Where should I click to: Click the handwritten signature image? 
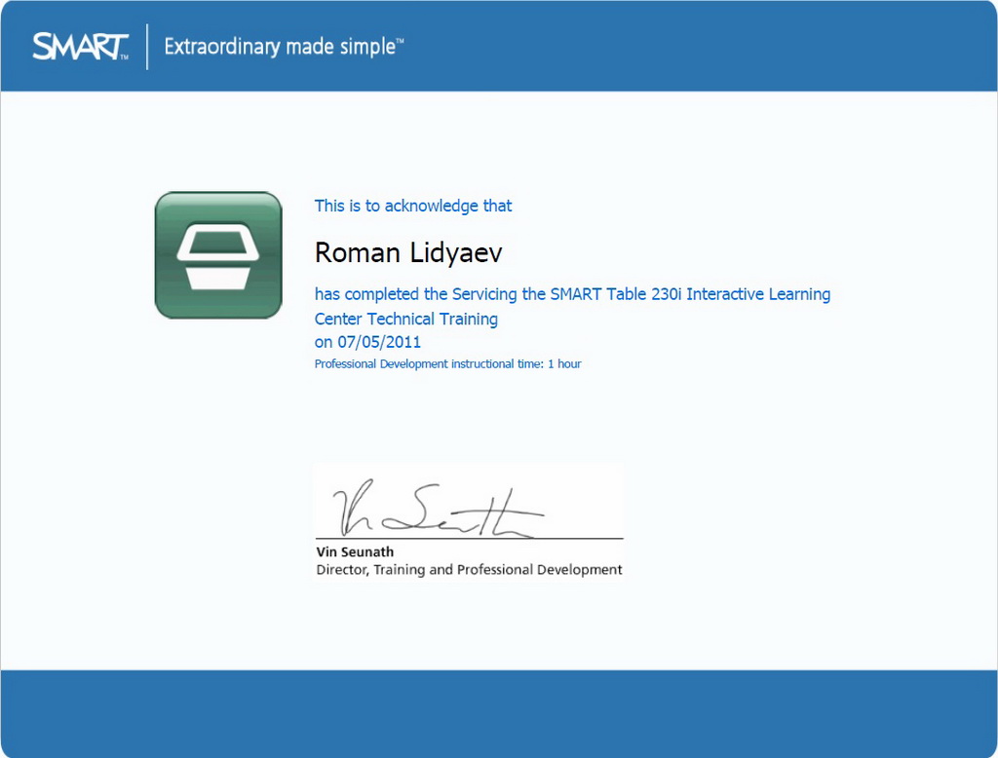coord(437,511)
